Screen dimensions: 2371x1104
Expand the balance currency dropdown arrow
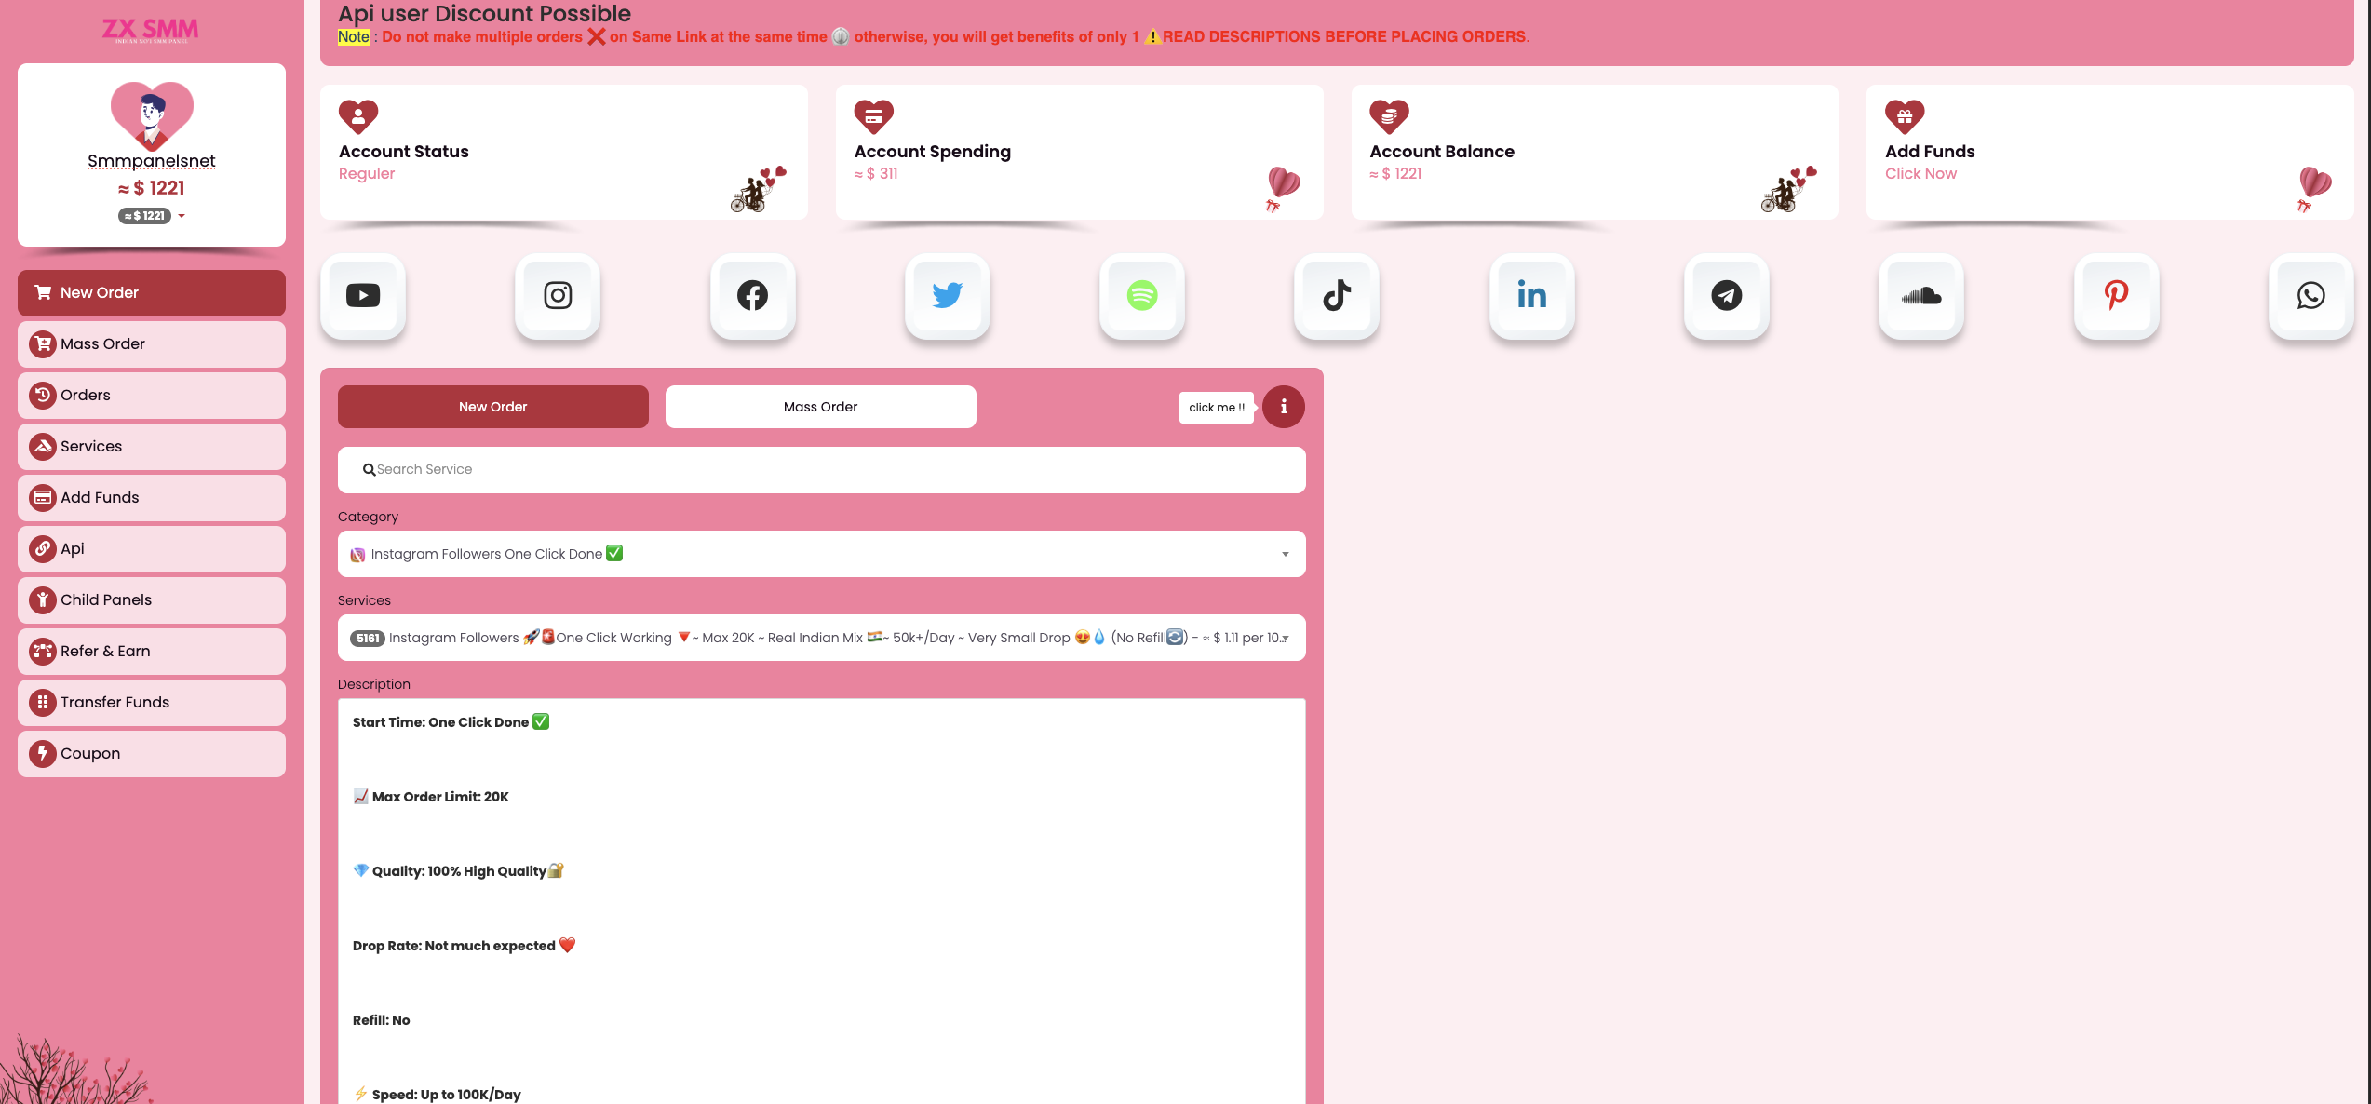[x=182, y=216]
